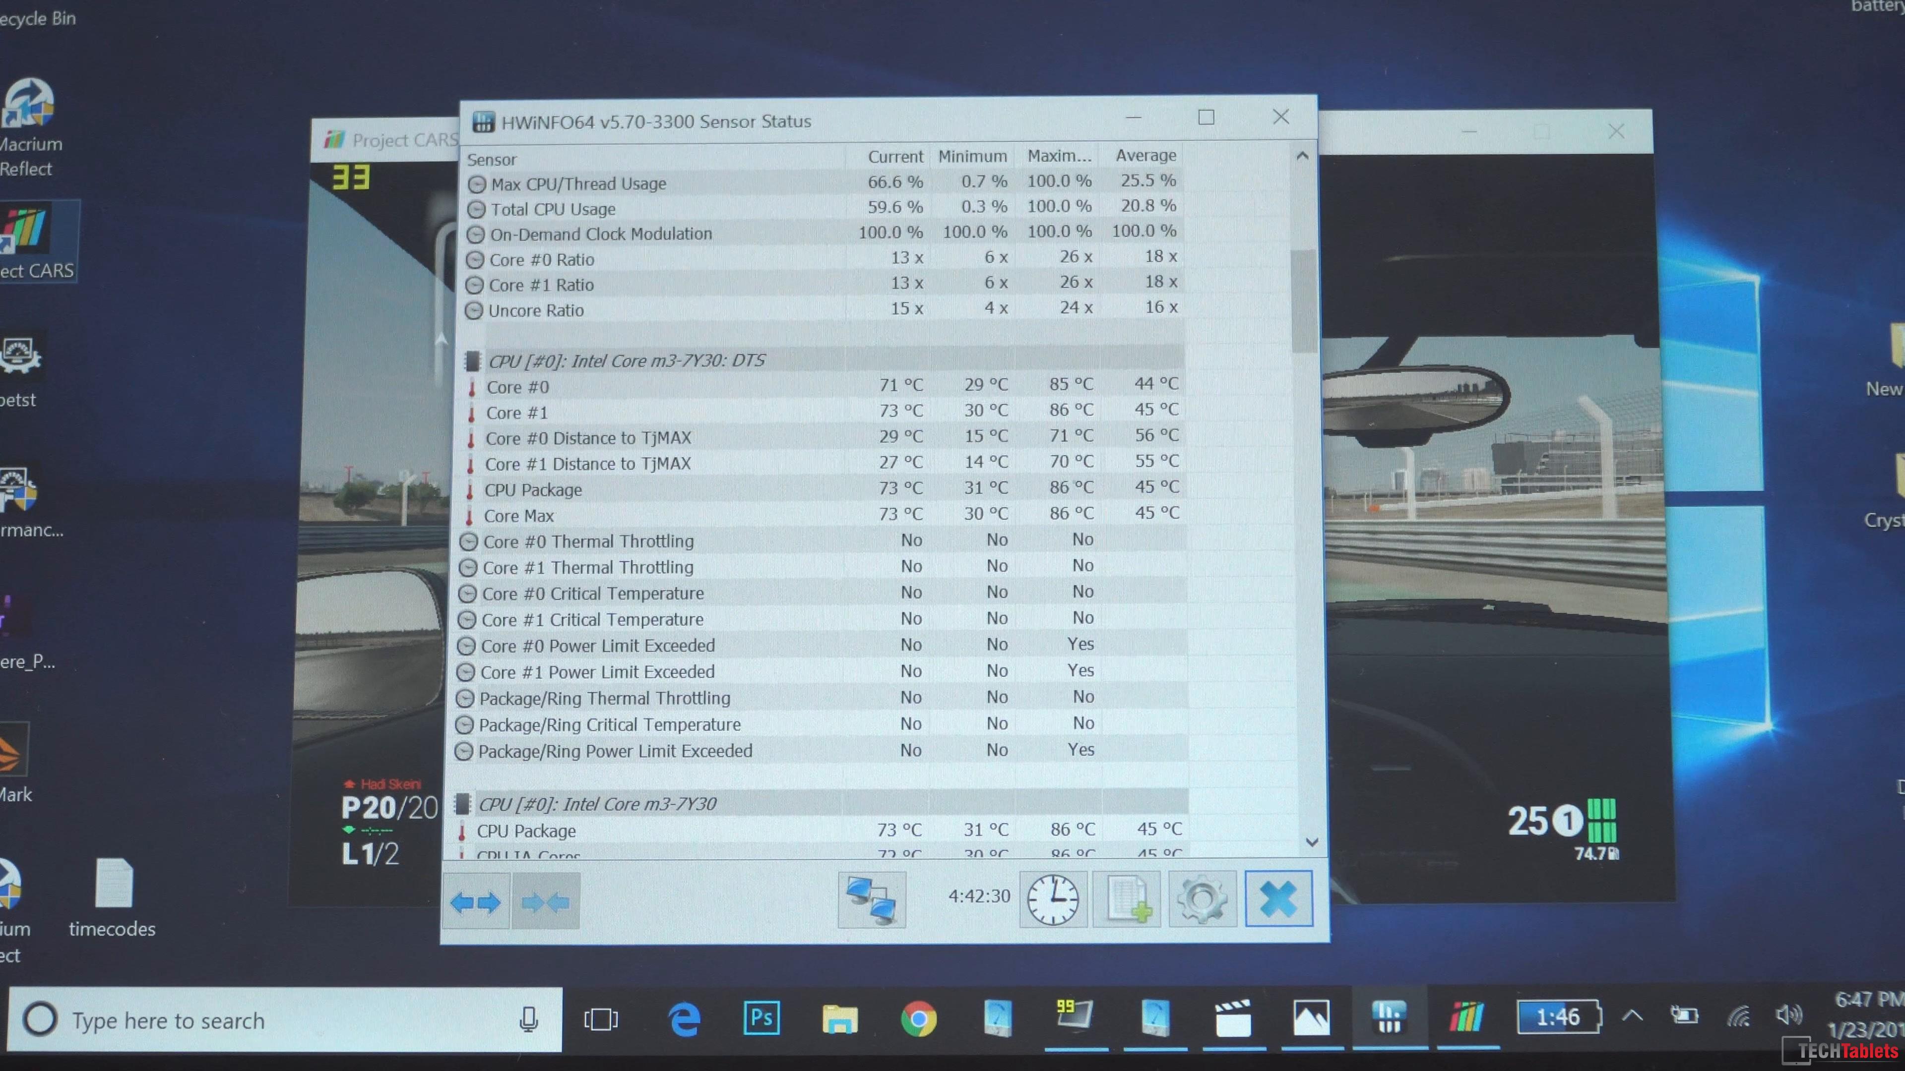Image resolution: width=1905 pixels, height=1071 pixels.
Task: Click the microphone icon in the search box
Action: tap(528, 1019)
